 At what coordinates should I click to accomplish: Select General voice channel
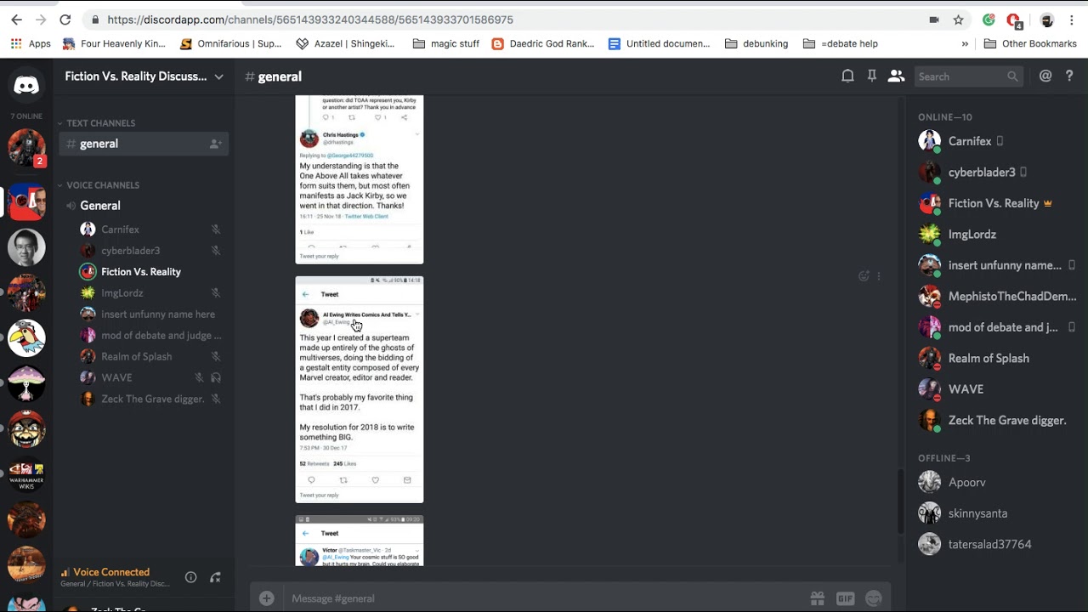pos(144,206)
